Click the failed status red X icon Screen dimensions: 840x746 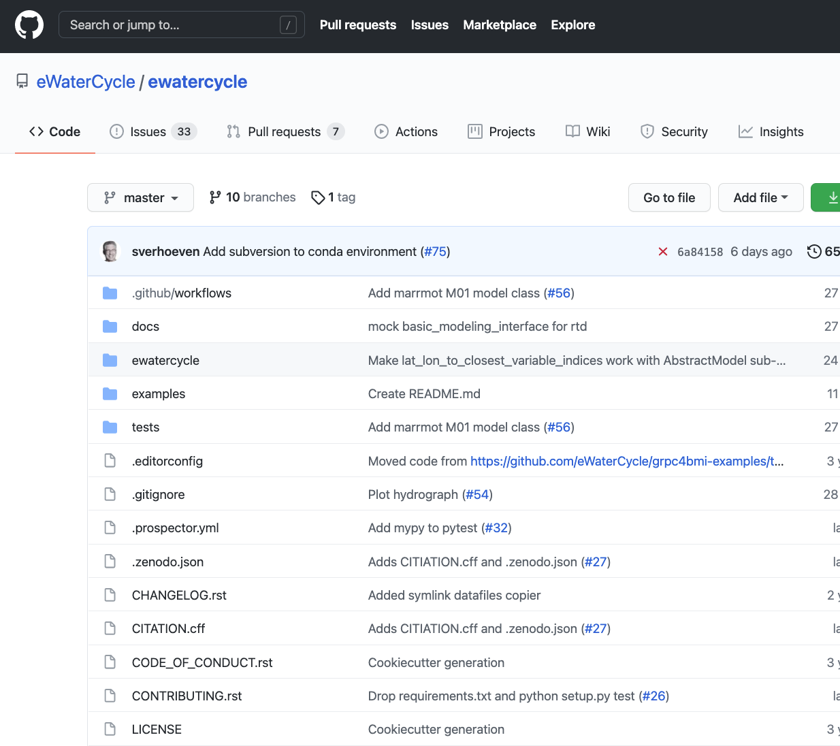tap(662, 252)
